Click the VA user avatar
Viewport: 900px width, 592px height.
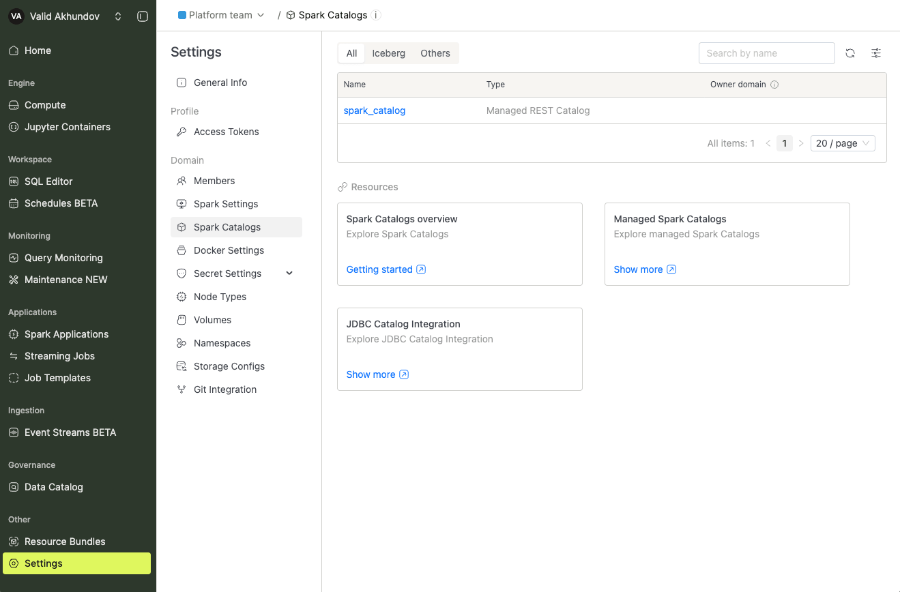click(x=16, y=16)
